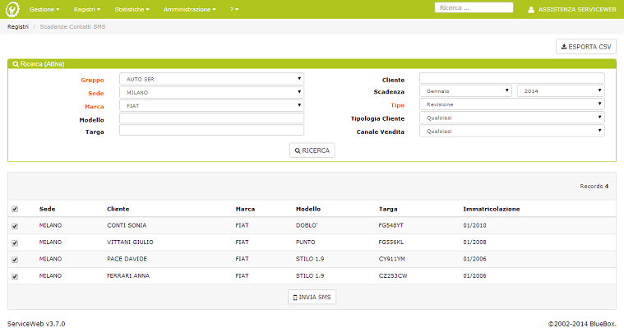The width and height of the screenshot is (624, 328).
Task: Click the ServiceWeb v3.7.0 footer text
Action: tap(36, 324)
